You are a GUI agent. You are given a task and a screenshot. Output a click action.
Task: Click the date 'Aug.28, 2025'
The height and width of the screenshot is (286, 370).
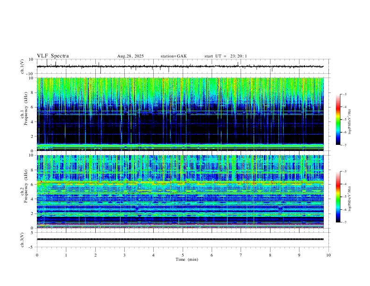point(130,56)
